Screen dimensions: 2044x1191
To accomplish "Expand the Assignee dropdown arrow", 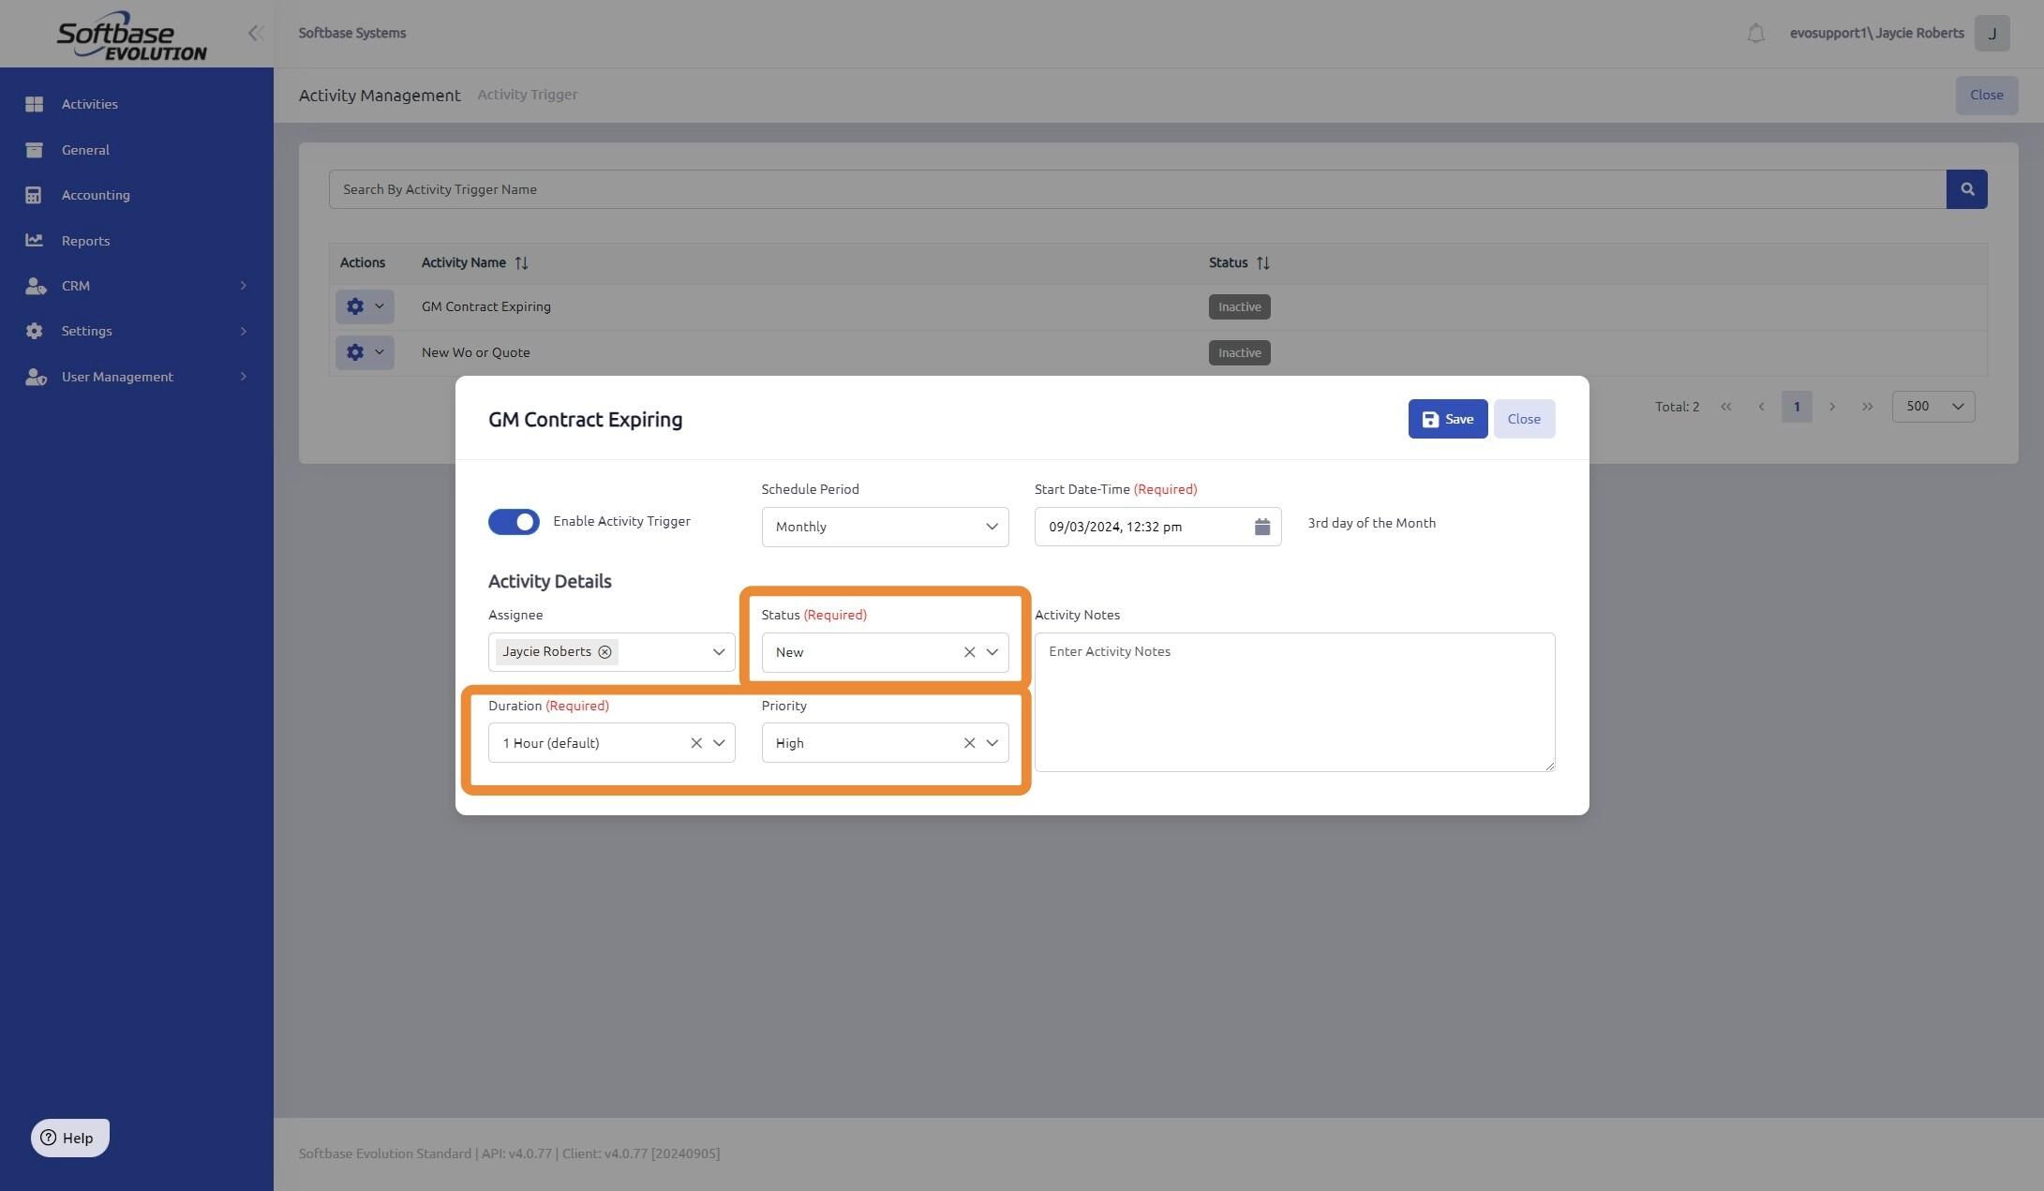I will (719, 652).
